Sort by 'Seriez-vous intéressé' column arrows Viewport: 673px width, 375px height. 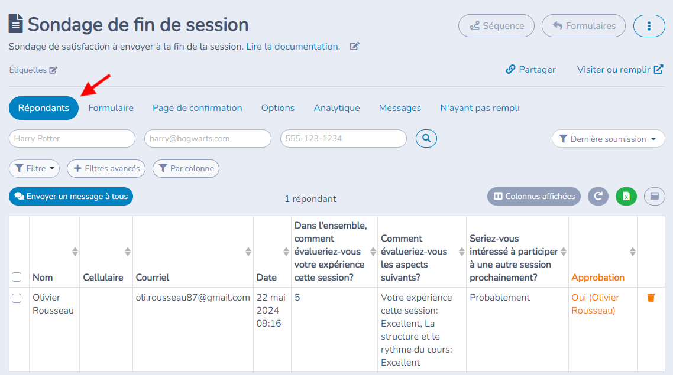tap(564, 252)
